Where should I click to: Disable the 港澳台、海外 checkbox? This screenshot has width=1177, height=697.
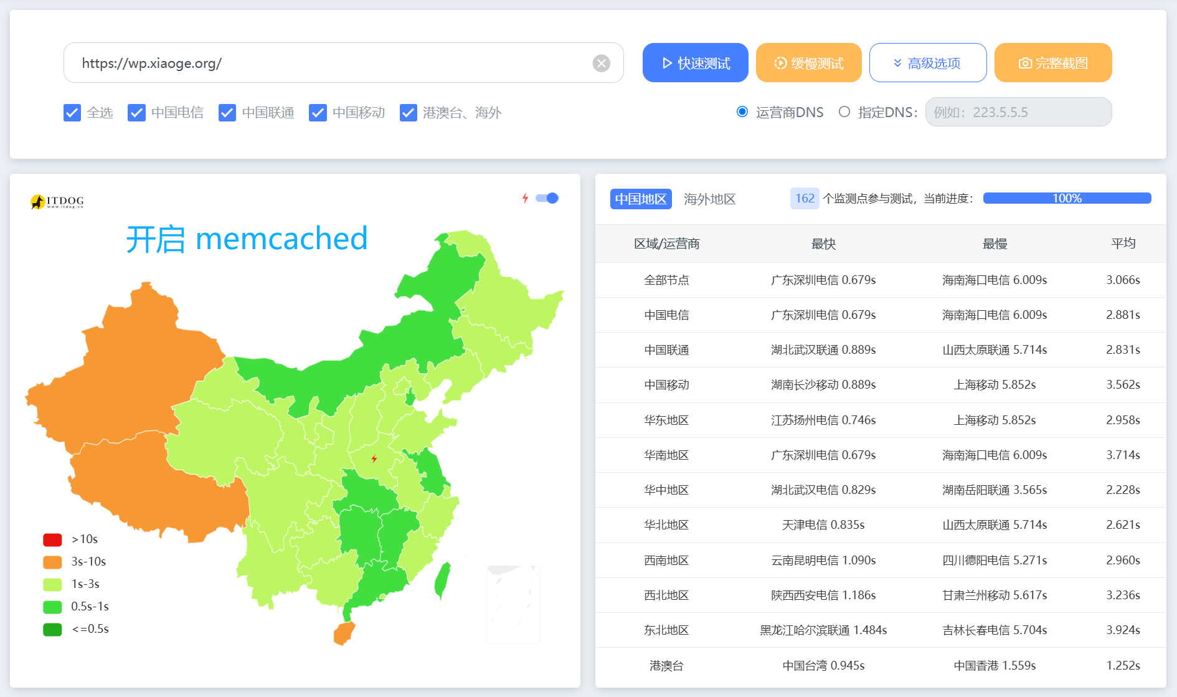[409, 113]
